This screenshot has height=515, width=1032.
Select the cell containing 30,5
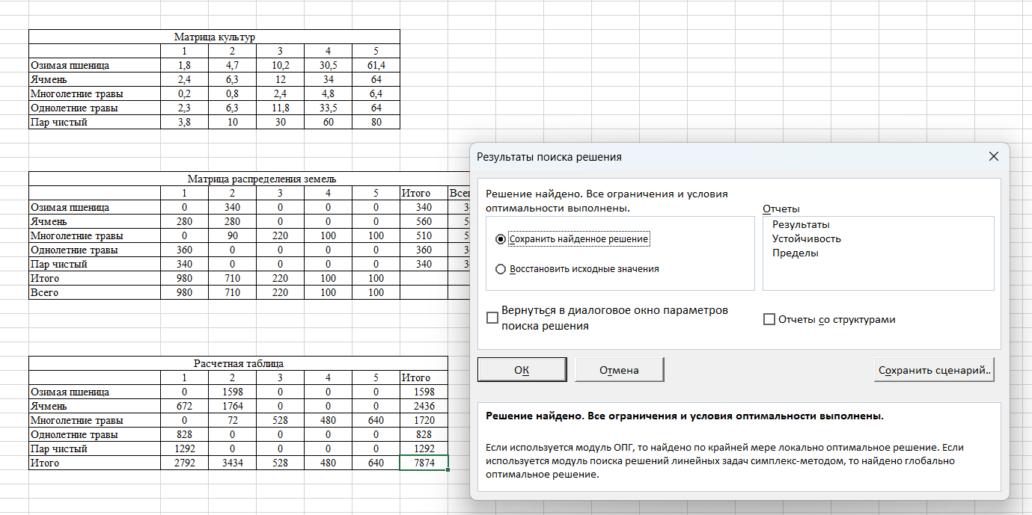coord(328,65)
